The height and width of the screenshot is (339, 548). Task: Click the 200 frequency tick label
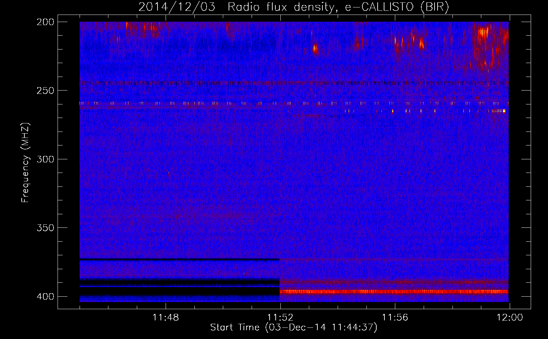coord(45,22)
